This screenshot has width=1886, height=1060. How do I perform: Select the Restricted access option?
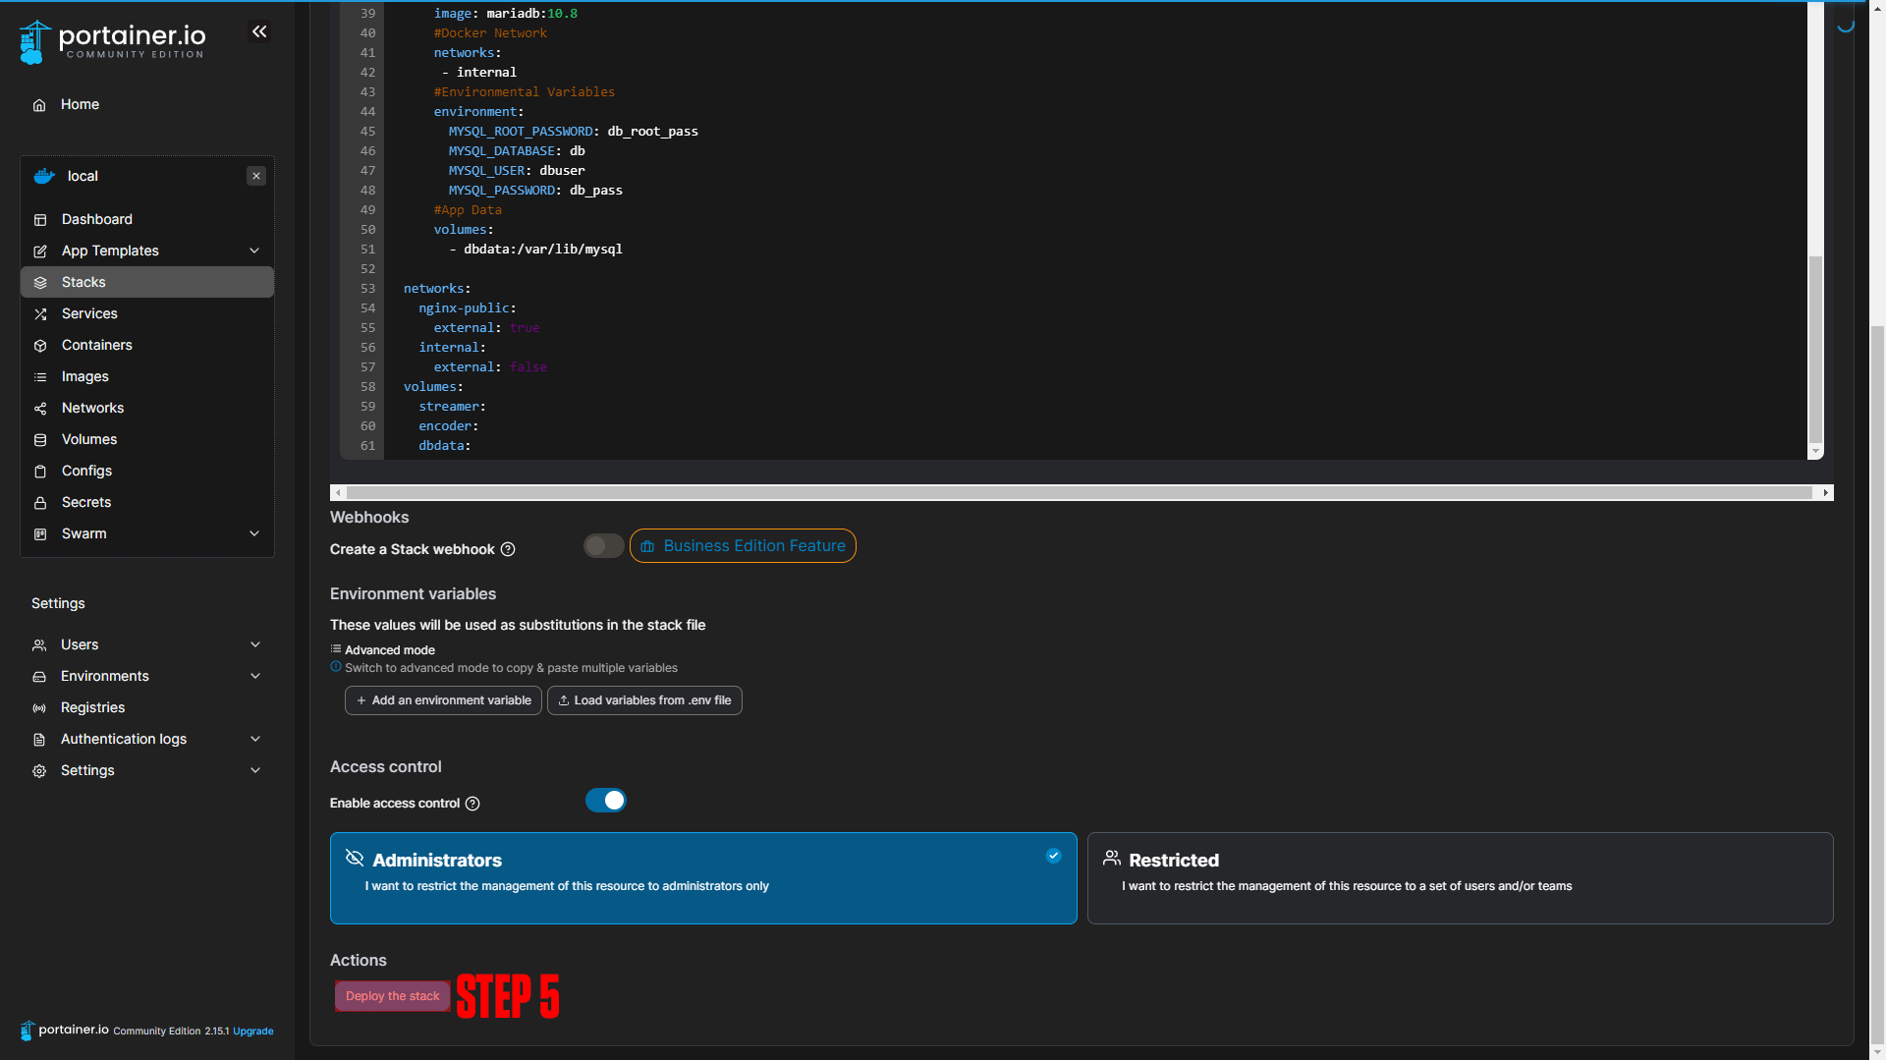point(1460,877)
